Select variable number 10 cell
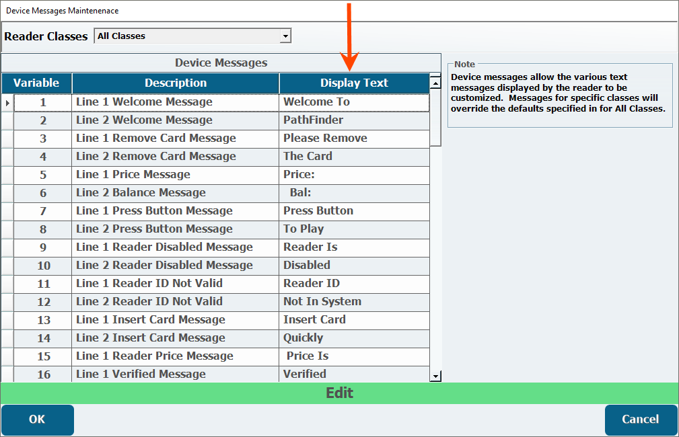The height and width of the screenshot is (437, 679). coord(43,266)
